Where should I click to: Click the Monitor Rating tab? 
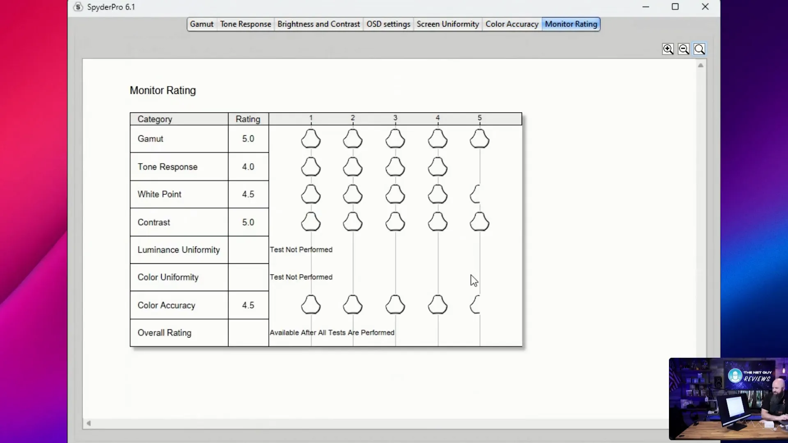click(570, 24)
